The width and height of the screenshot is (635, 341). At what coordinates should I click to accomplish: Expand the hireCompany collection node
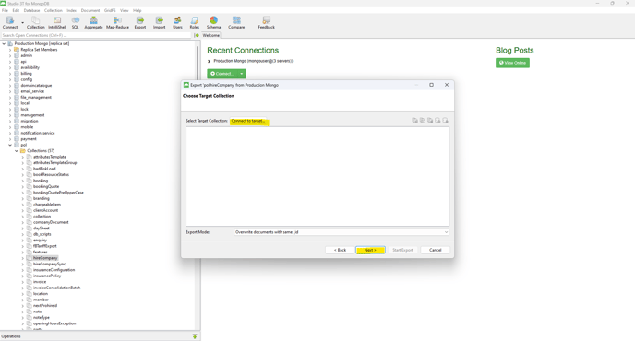23,258
